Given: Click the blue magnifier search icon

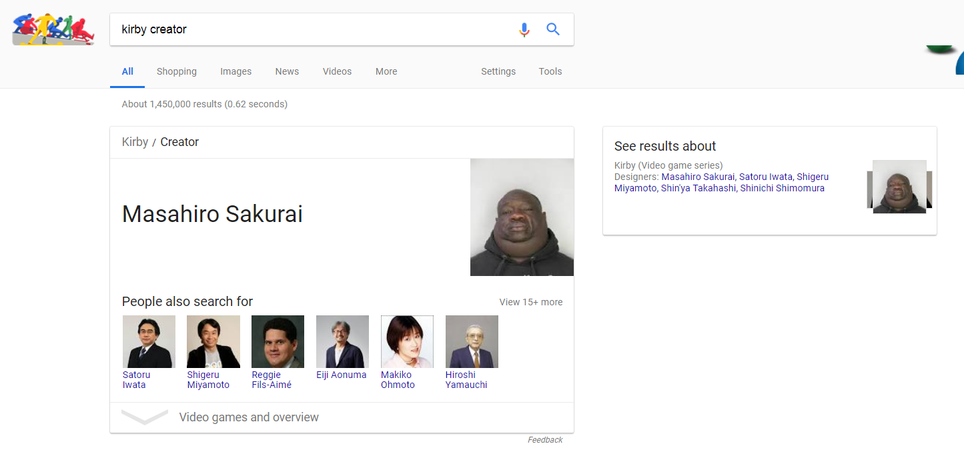Looking at the screenshot, I should tap(553, 29).
